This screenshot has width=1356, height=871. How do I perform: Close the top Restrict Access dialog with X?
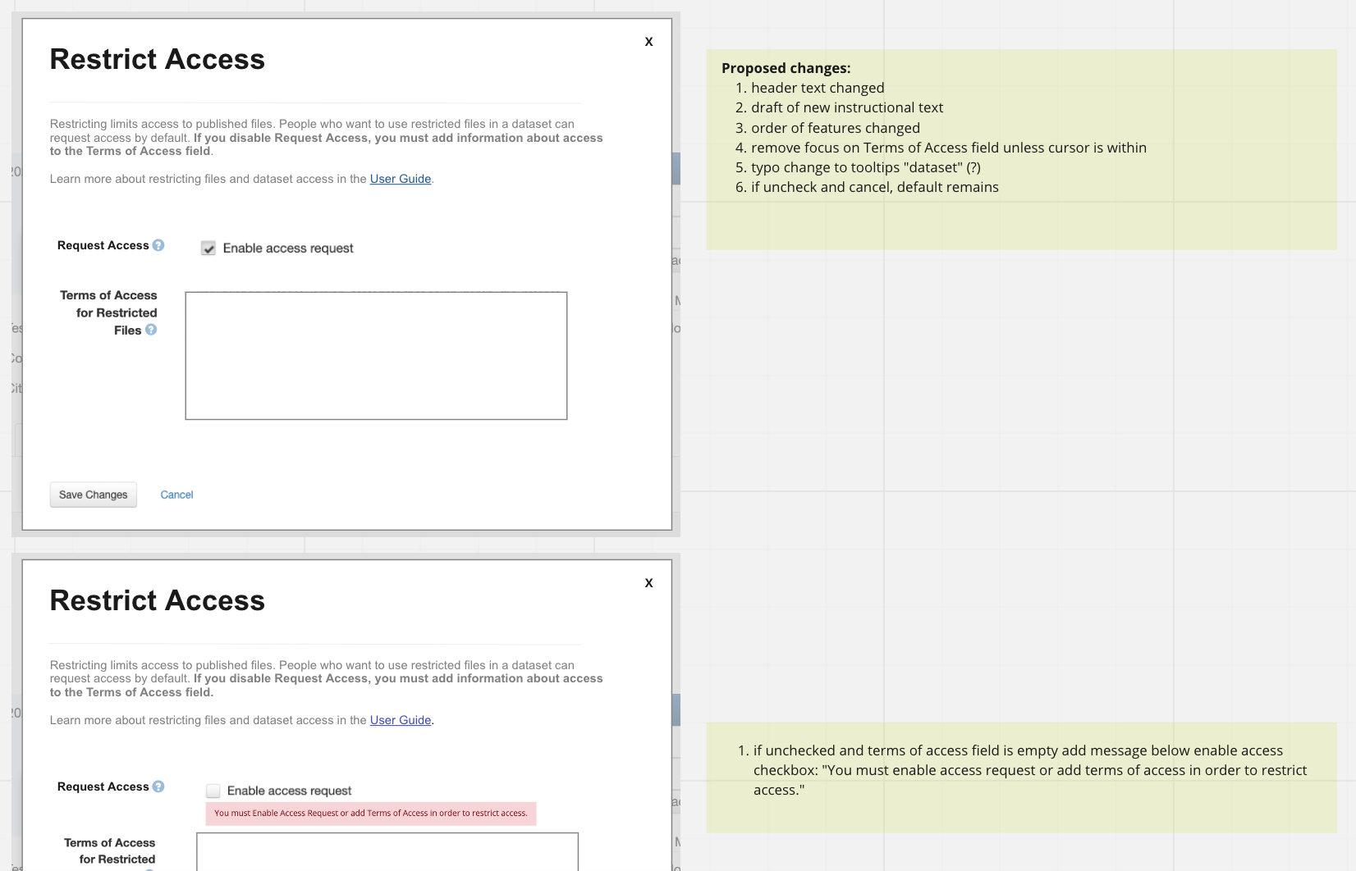coord(648,42)
